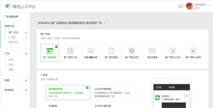The height and width of the screenshot is (108, 213).
Task: Click the brand activity window icon
Action: click(50, 51)
